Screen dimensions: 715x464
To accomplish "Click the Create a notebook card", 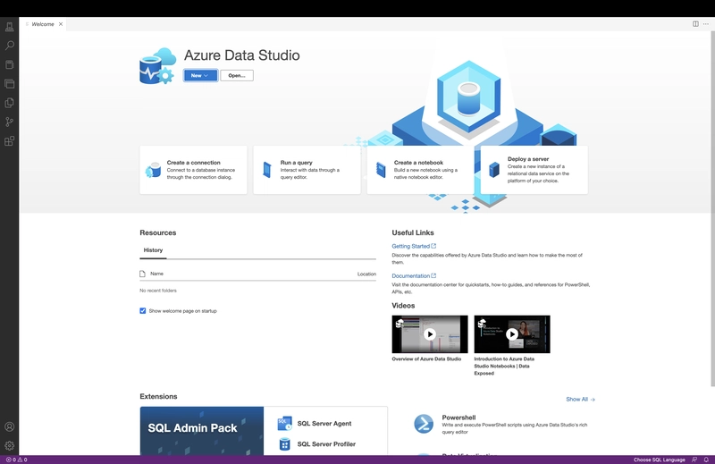I will (420, 170).
